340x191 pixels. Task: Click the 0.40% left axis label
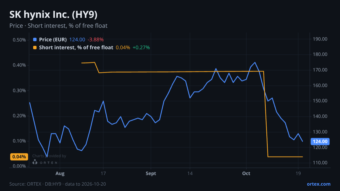[19, 65]
